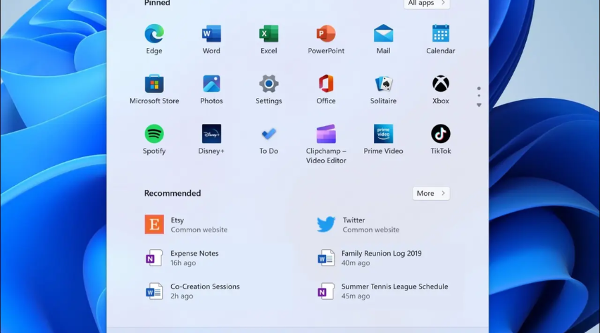Screen dimensions: 600x333
Task: Go to next pinned apps page arrow
Action: [x=479, y=105]
